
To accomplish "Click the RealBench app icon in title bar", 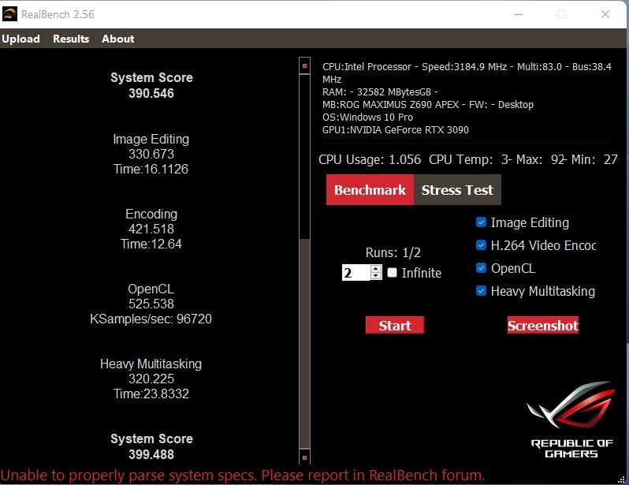I will pyautogui.click(x=9, y=14).
